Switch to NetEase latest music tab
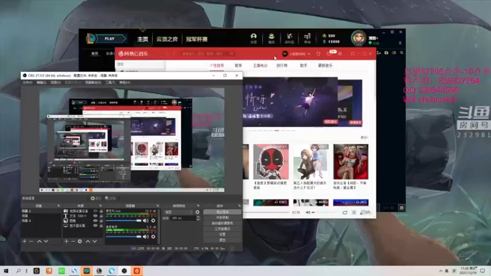The width and height of the screenshot is (491, 276). click(325, 66)
